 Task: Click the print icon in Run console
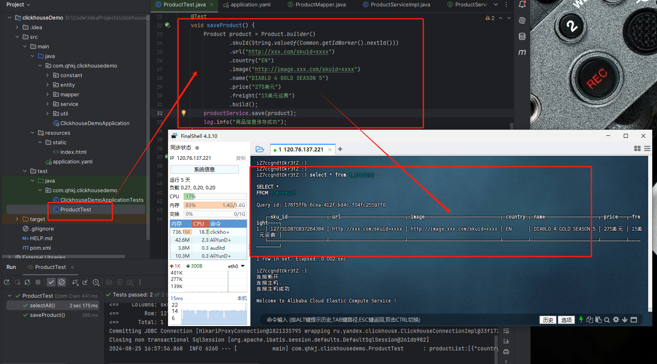(506, 352)
